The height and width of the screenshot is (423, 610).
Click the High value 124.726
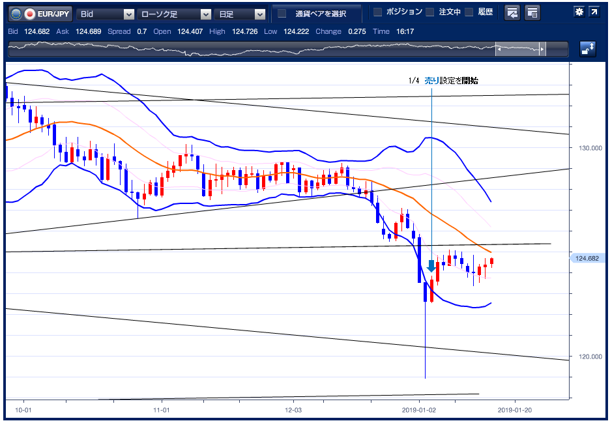(244, 31)
